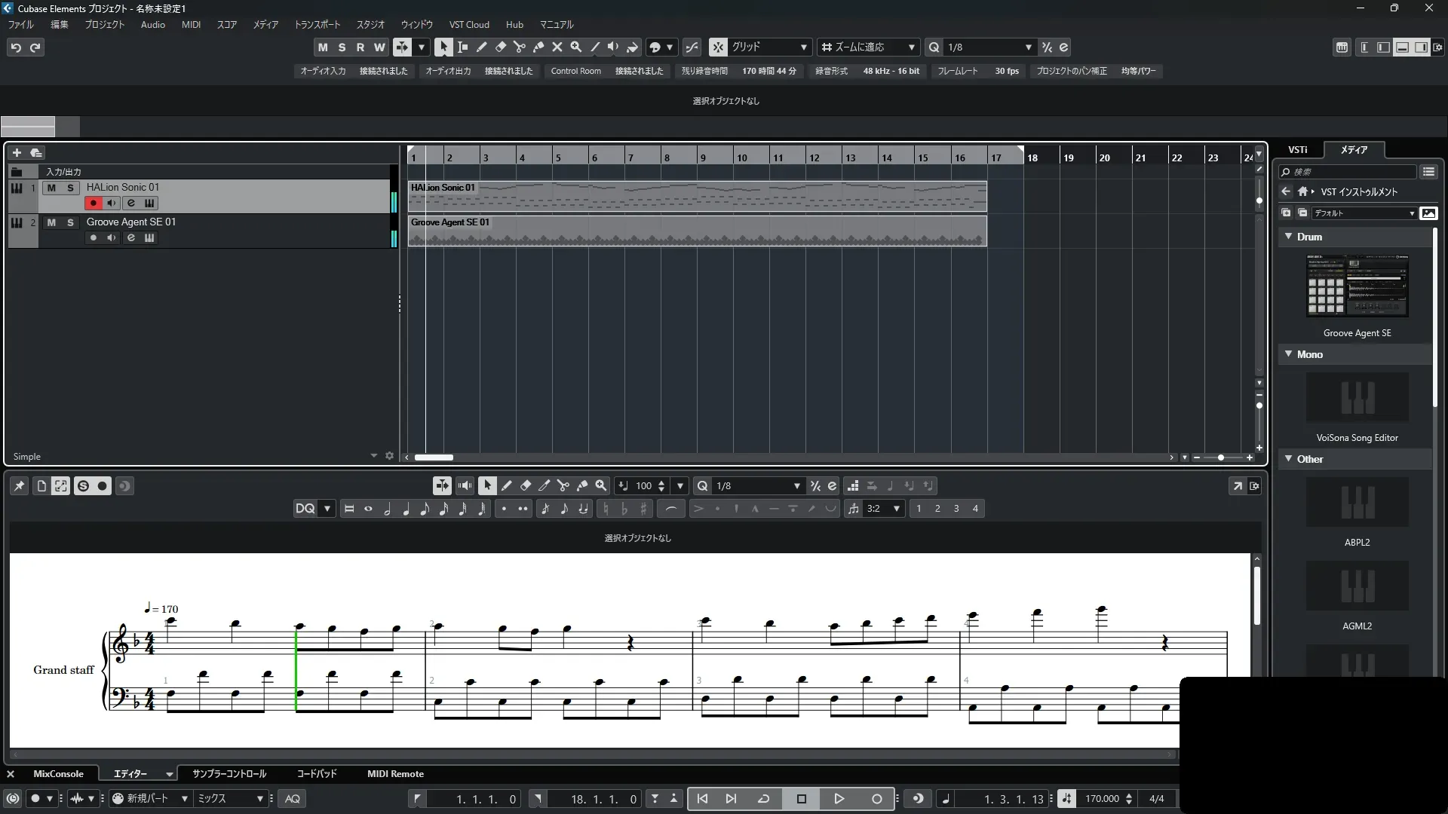The height and width of the screenshot is (814, 1448).
Task: Click the Home icon in media browser
Action: [x=1302, y=191]
